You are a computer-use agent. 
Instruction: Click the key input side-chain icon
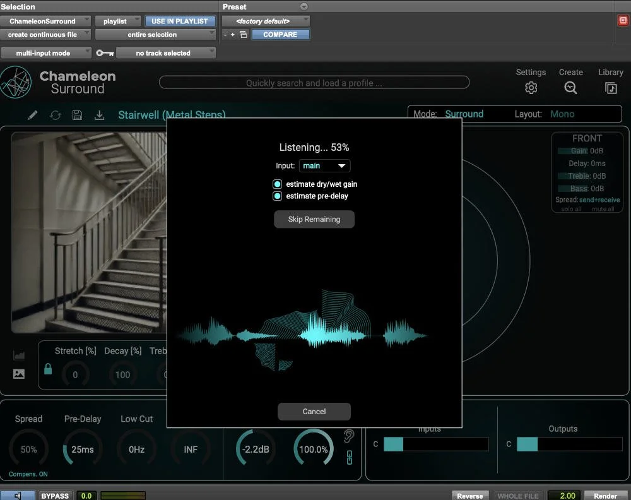click(x=105, y=53)
